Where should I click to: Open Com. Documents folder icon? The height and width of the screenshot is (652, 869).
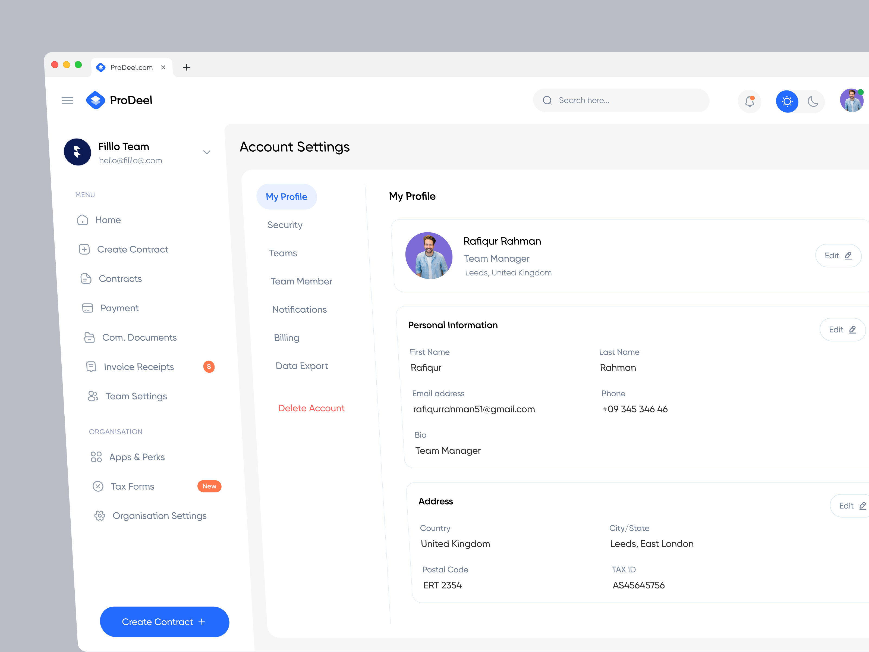click(x=89, y=337)
